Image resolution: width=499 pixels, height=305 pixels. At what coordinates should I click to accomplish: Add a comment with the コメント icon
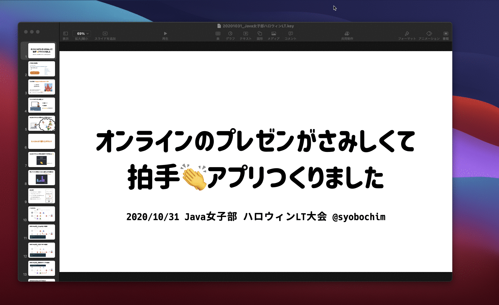pos(291,34)
